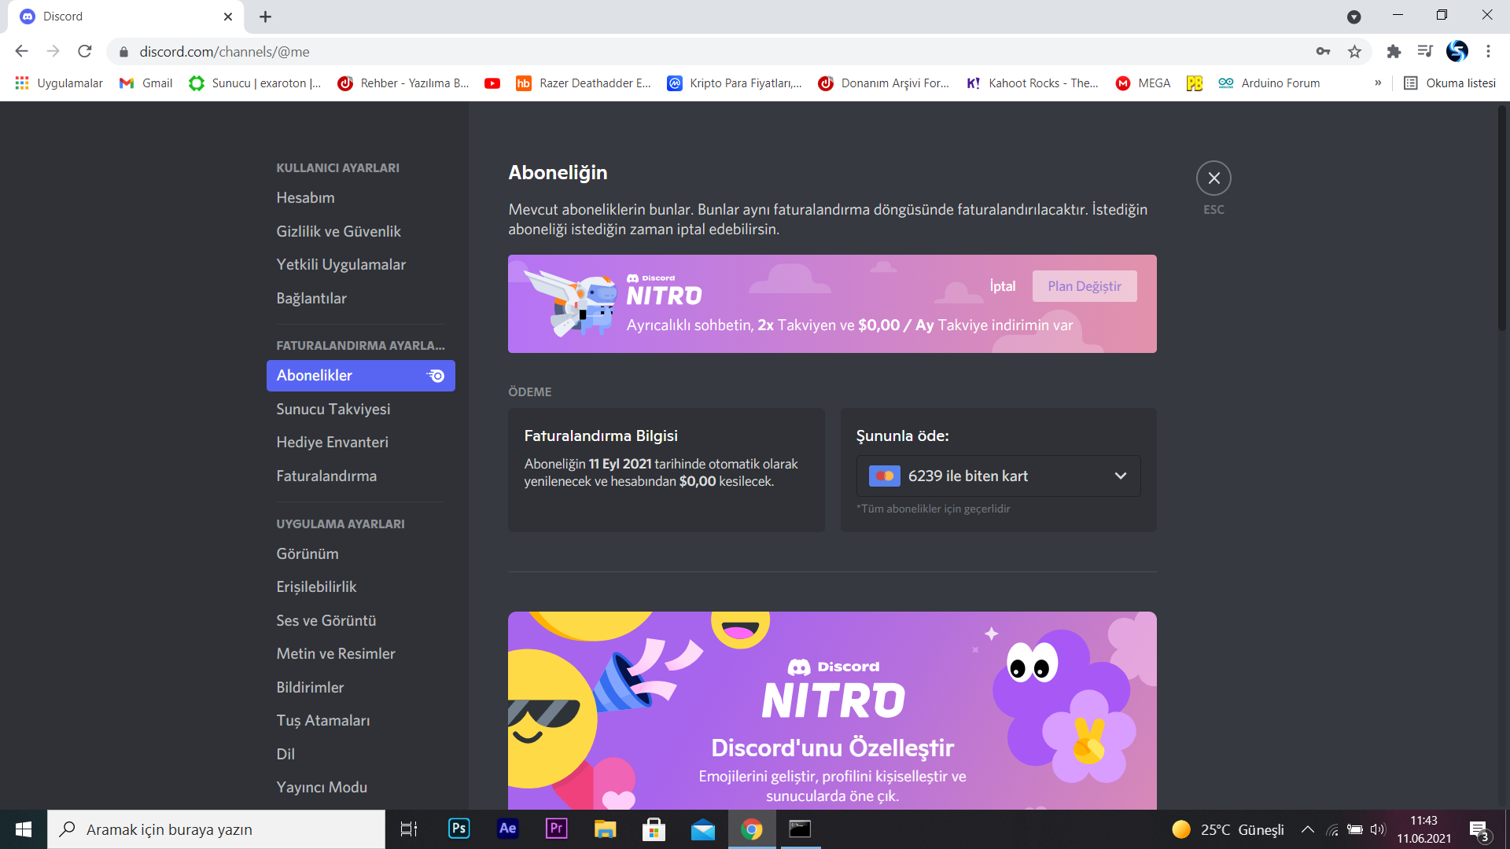Show hidden system tray icons

(1307, 829)
